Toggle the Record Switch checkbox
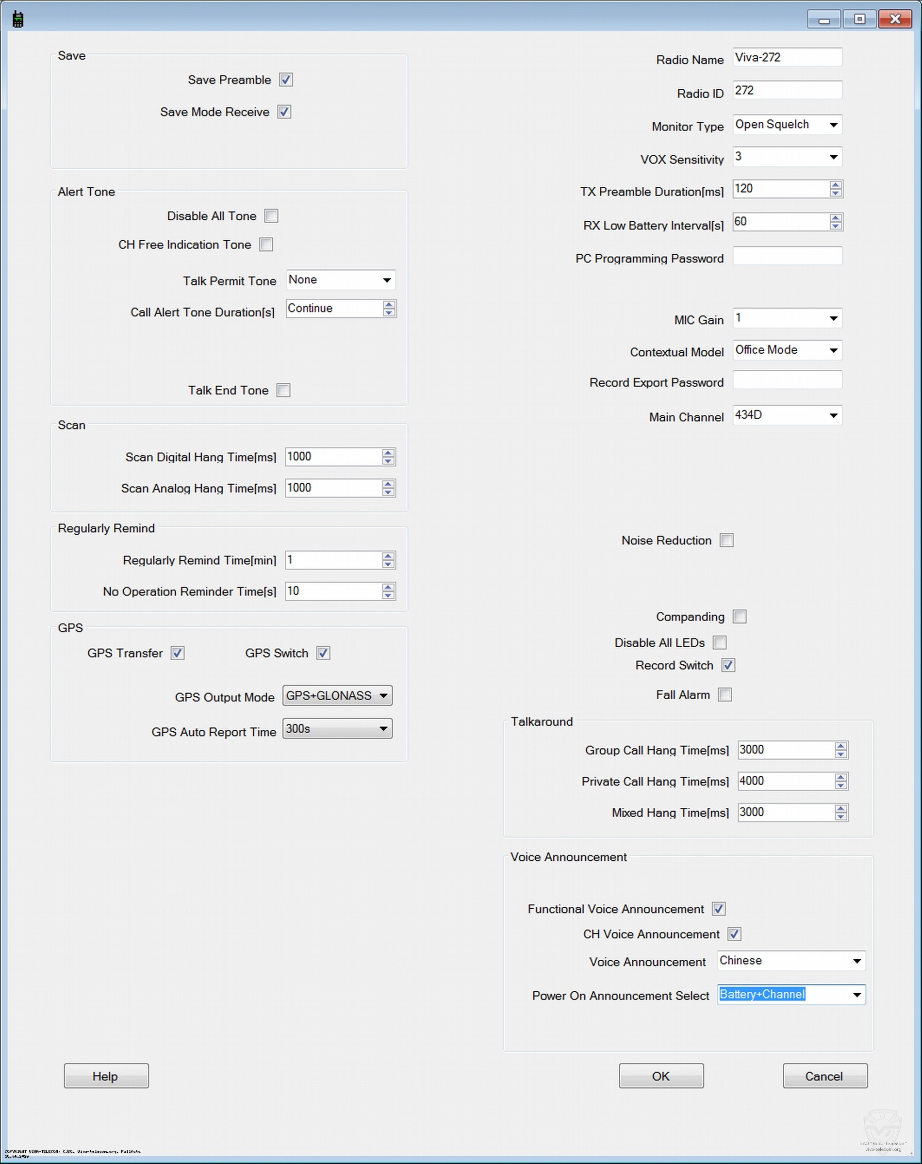The width and height of the screenshot is (922, 1164). coord(728,665)
